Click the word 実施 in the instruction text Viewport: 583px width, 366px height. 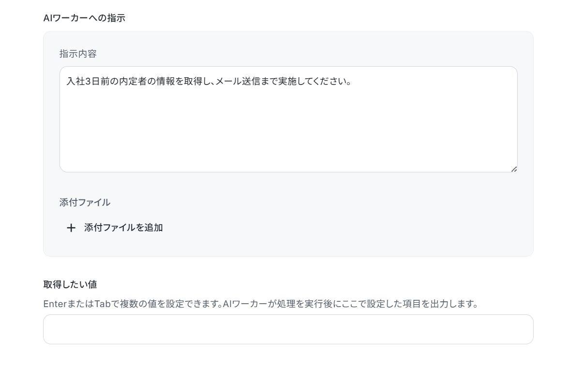coord(287,81)
